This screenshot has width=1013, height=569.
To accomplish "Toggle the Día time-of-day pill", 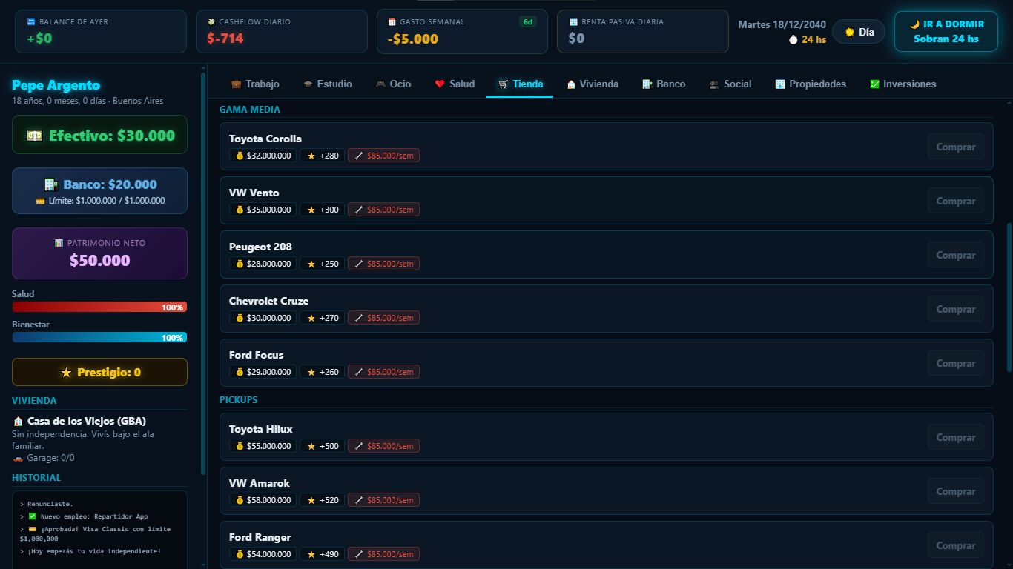I will pyautogui.click(x=859, y=32).
